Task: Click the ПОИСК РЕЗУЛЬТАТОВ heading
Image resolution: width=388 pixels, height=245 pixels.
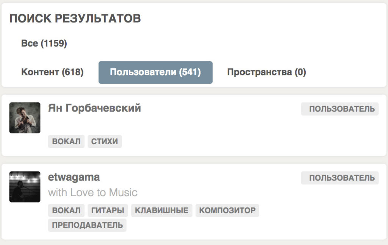Action: tap(75, 19)
